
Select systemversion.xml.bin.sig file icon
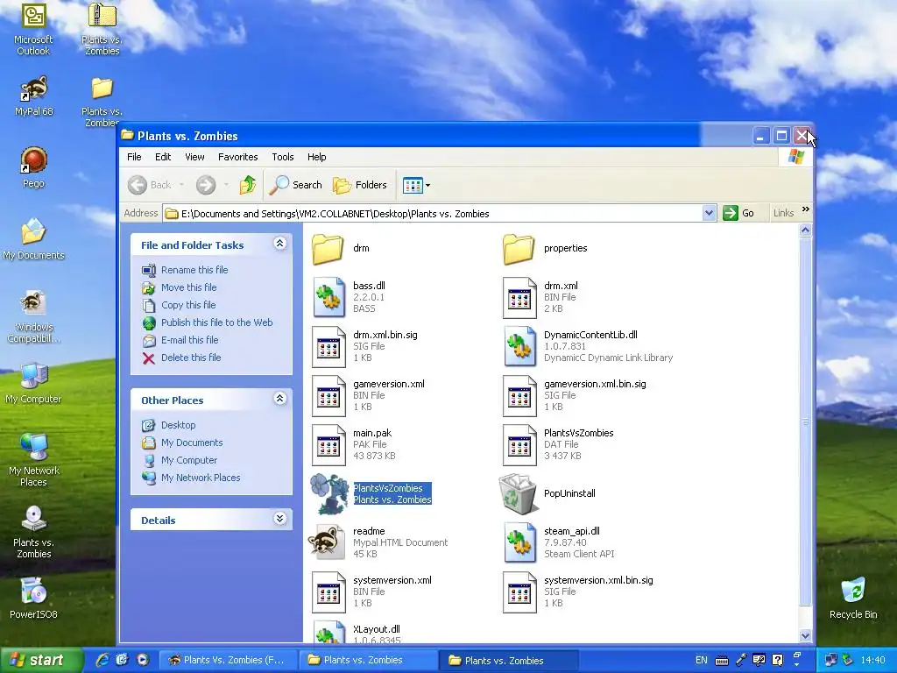519,592
